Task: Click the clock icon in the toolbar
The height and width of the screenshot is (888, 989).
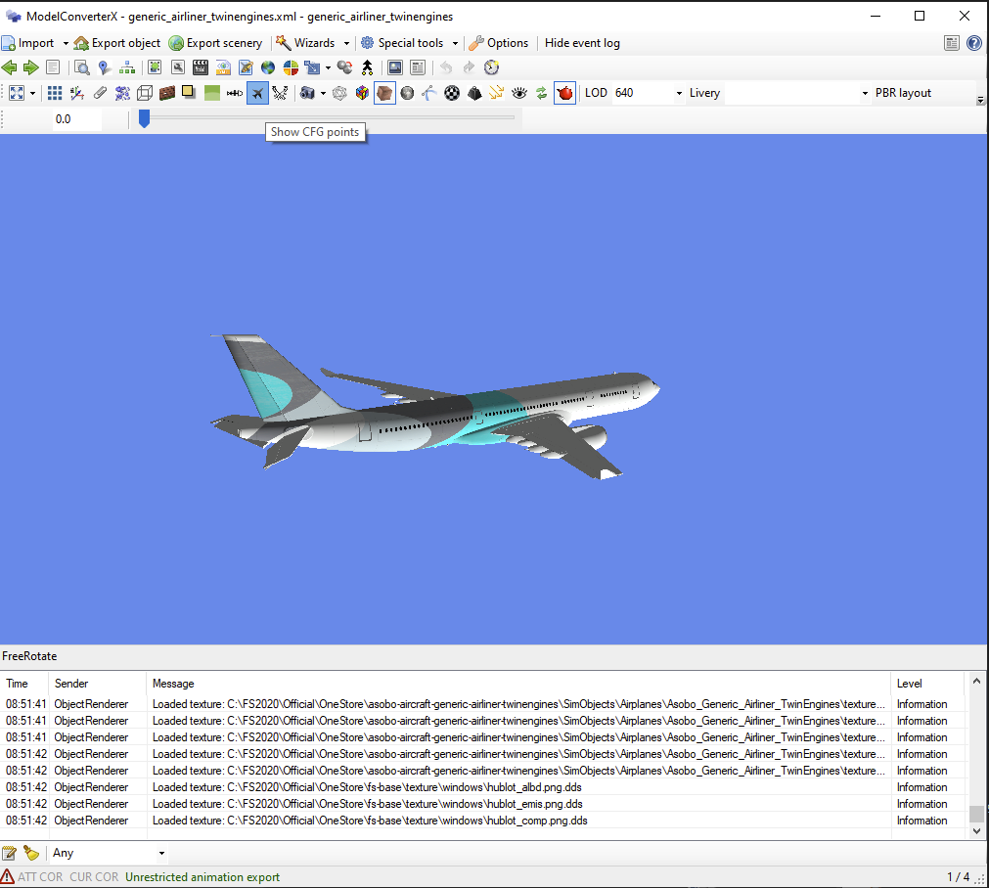Action: tap(491, 67)
